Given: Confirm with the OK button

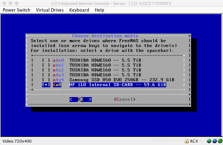Looking at the screenshot, I should click(x=80, y=100).
